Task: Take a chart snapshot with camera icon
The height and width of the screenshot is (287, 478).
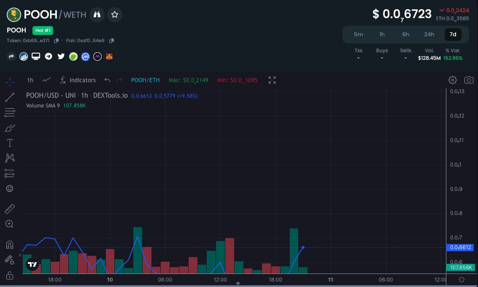Action: pos(469,80)
